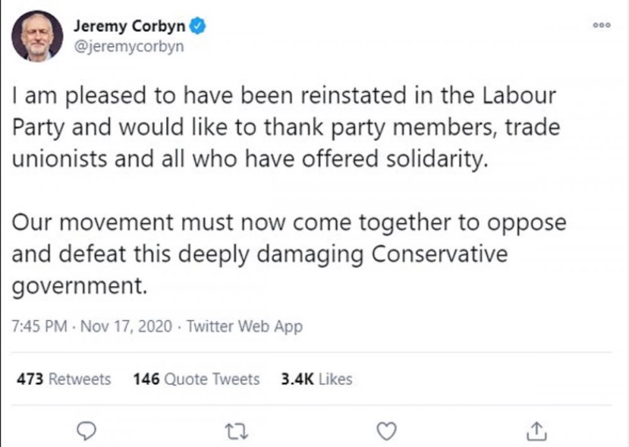Image resolution: width=629 pixels, height=447 pixels.
Task: Click the word "Conservative" in the tweet
Action: [440, 254]
